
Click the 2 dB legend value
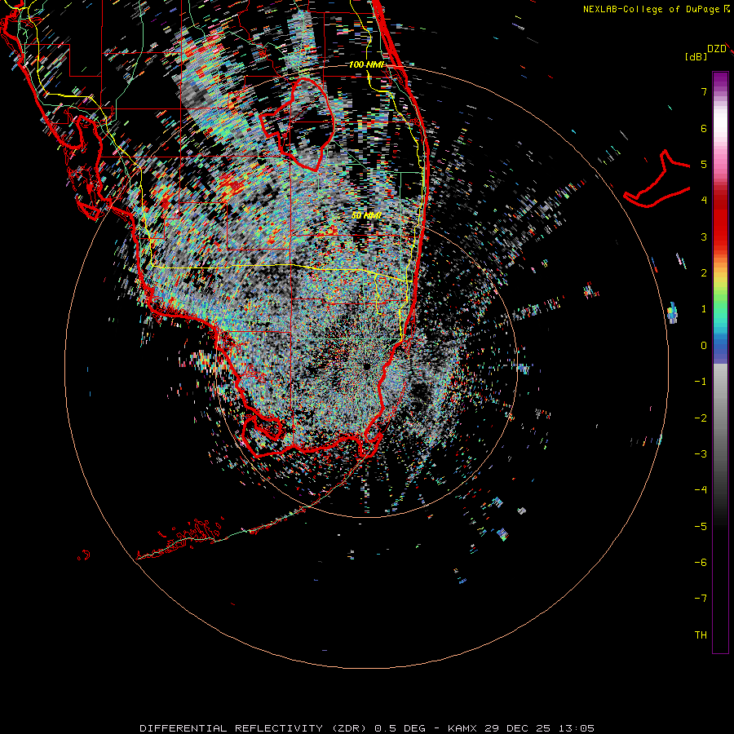coord(704,273)
